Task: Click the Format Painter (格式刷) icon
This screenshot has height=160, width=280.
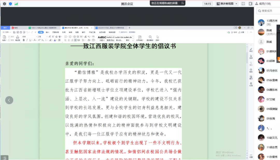Action: [x=17, y=37]
